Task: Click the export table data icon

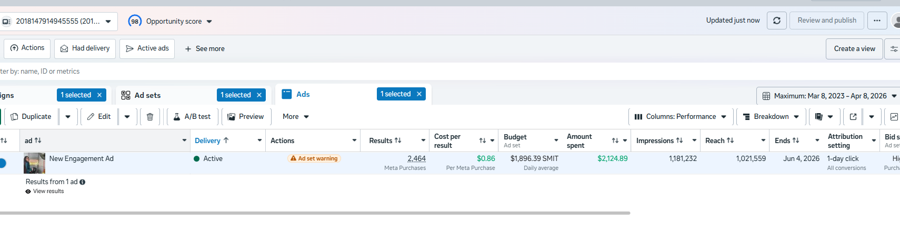Action: click(853, 117)
